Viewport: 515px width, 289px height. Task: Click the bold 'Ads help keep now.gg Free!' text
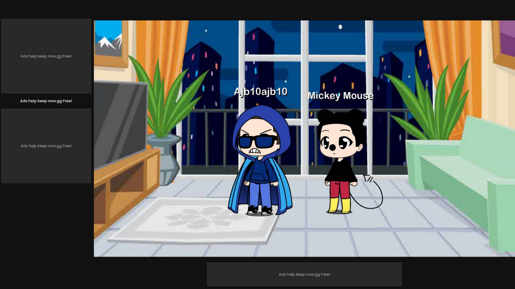[46, 101]
